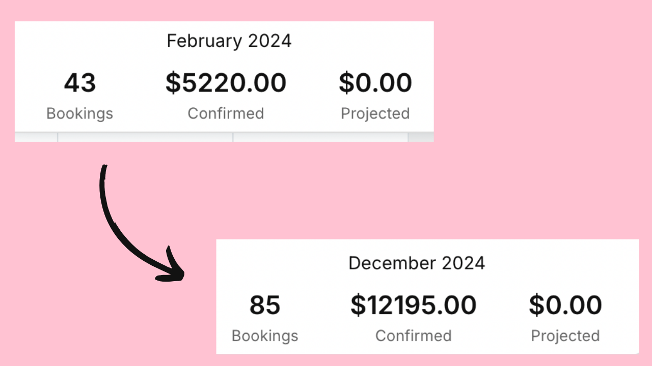Click the $12195.00 confirmed amount
This screenshot has width=652, height=366.
pos(413,305)
